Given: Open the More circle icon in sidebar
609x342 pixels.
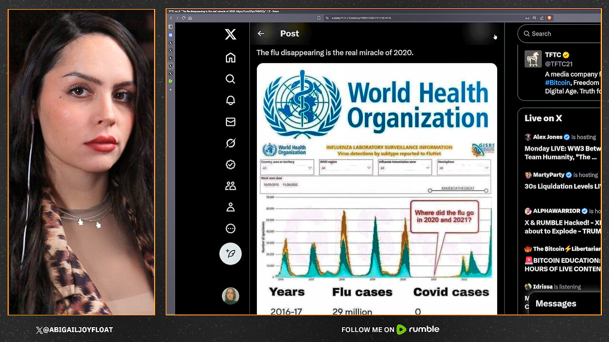Looking at the screenshot, I should [230, 228].
